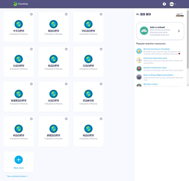Click the globe icon of 西語自修室
The image size is (189, 181).
[x=19, y=129]
